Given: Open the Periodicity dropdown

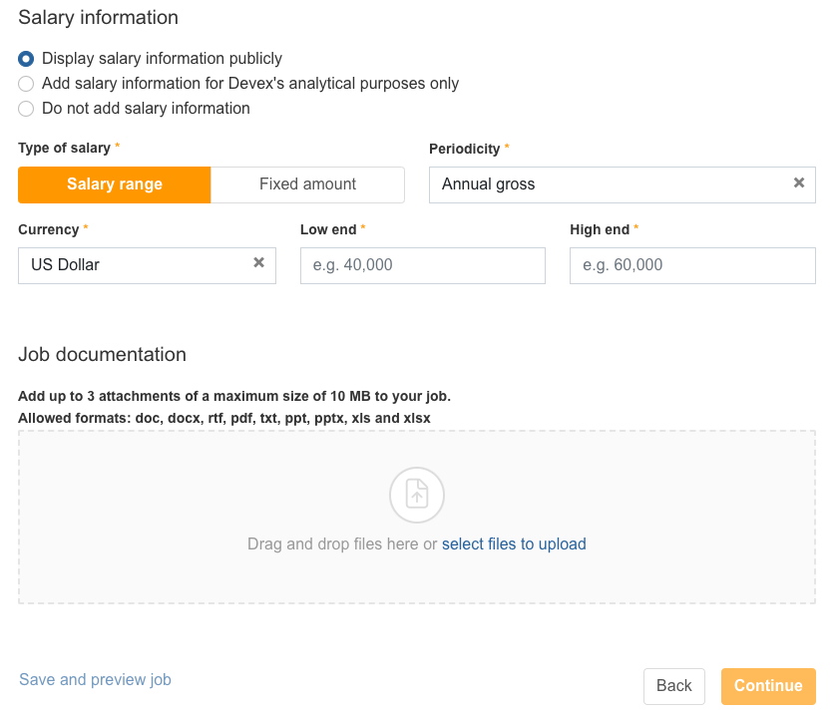Looking at the screenshot, I should [x=609, y=184].
